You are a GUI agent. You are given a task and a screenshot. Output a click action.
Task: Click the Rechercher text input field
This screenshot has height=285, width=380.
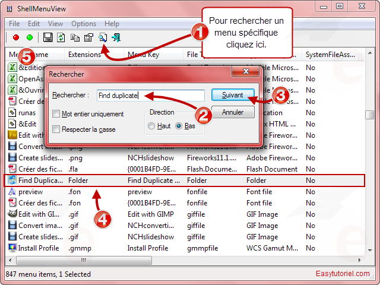[x=151, y=96]
